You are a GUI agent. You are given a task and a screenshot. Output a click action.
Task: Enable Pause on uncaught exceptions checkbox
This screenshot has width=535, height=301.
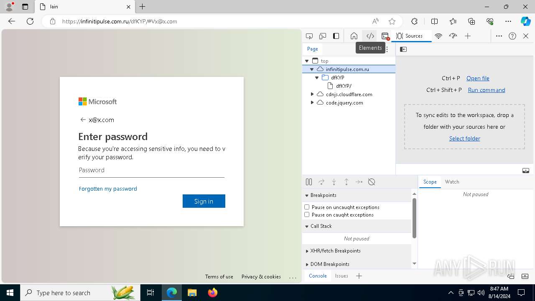click(x=307, y=207)
